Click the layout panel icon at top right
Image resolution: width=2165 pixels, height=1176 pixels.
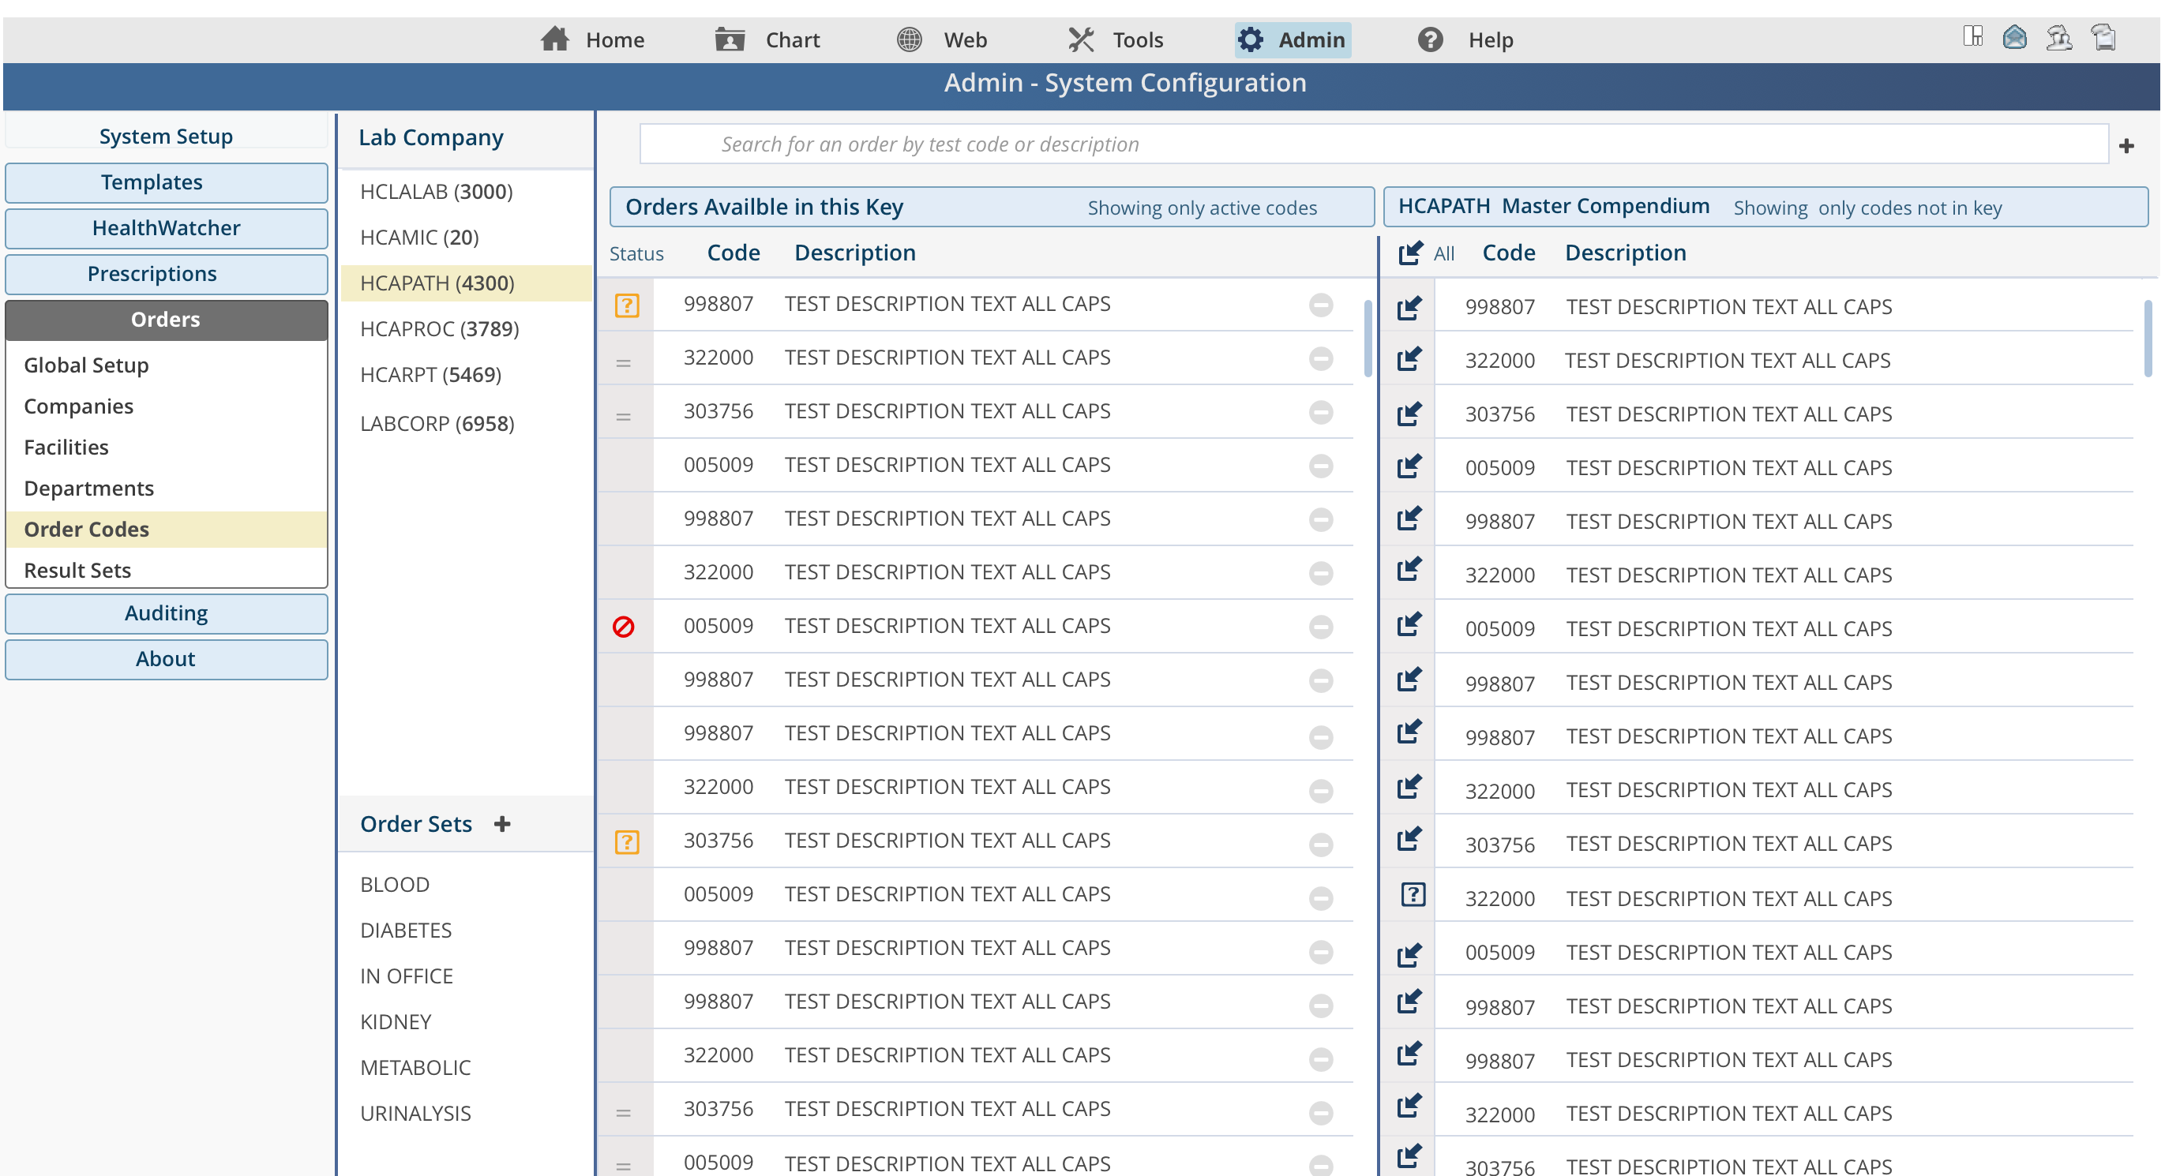pyautogui.click(x=1972, y=37)
